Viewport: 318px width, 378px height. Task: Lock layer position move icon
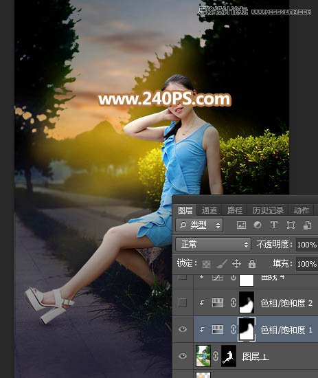(236, 264)
